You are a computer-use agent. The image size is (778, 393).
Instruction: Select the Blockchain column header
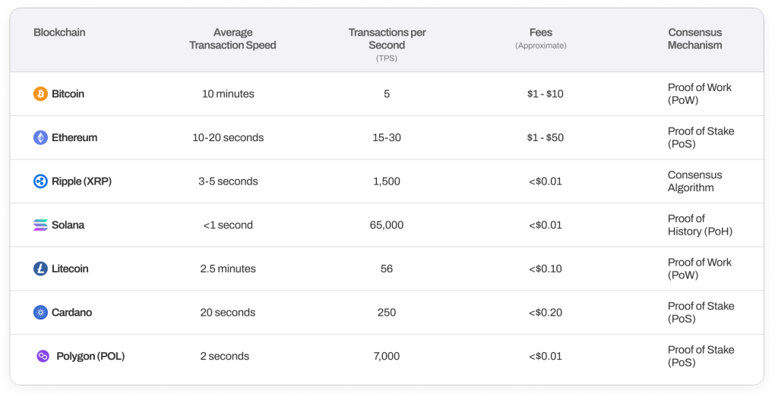[x=59, y=33]
